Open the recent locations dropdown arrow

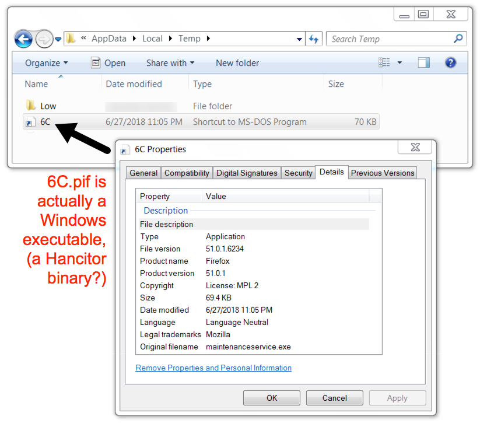[x=58, y=39]
